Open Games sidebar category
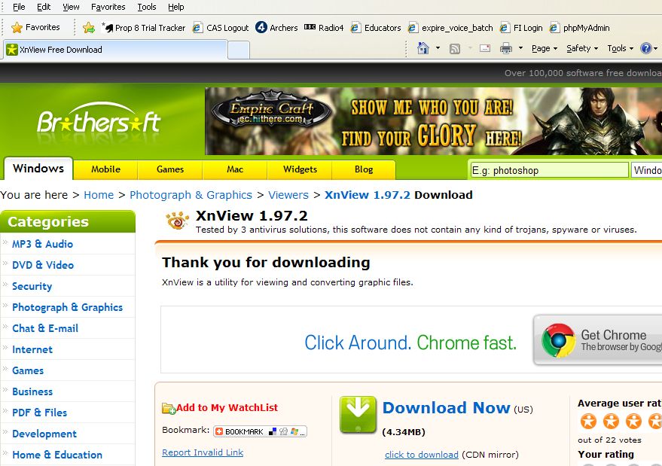Image resolution: width=662 pixels, height=466 pixels. coord(27,370)
